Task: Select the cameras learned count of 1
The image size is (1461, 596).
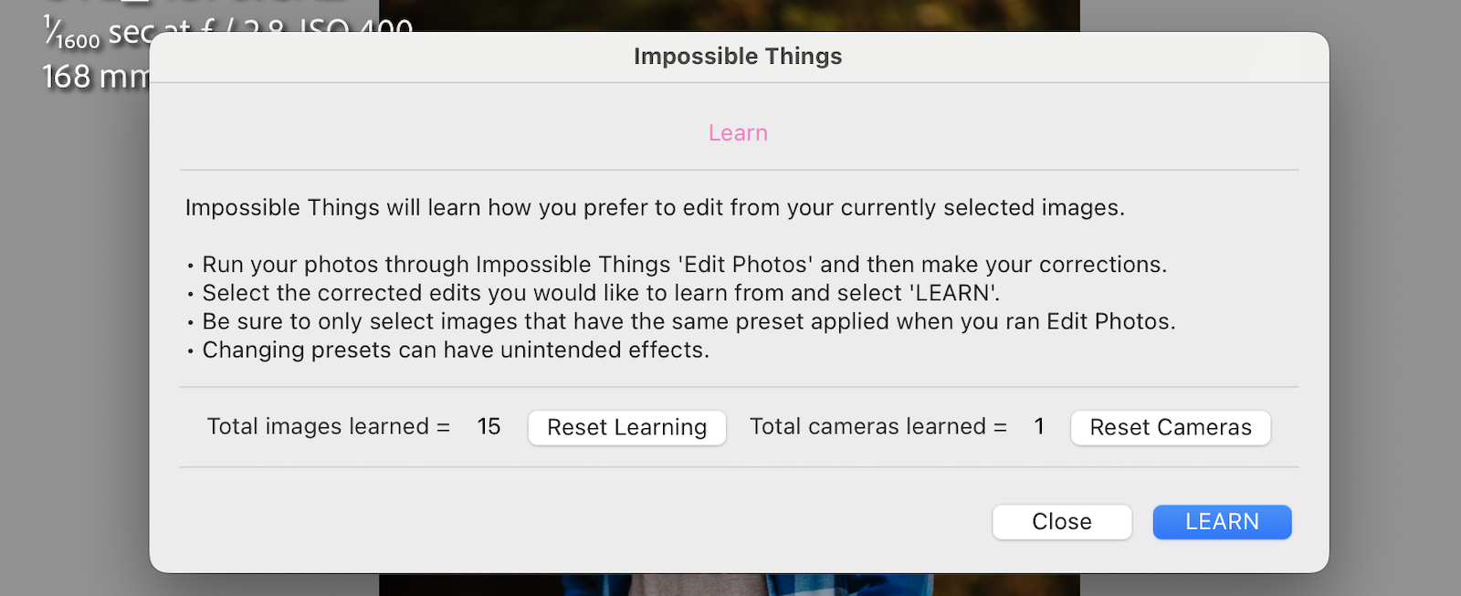Action: 1039,427
